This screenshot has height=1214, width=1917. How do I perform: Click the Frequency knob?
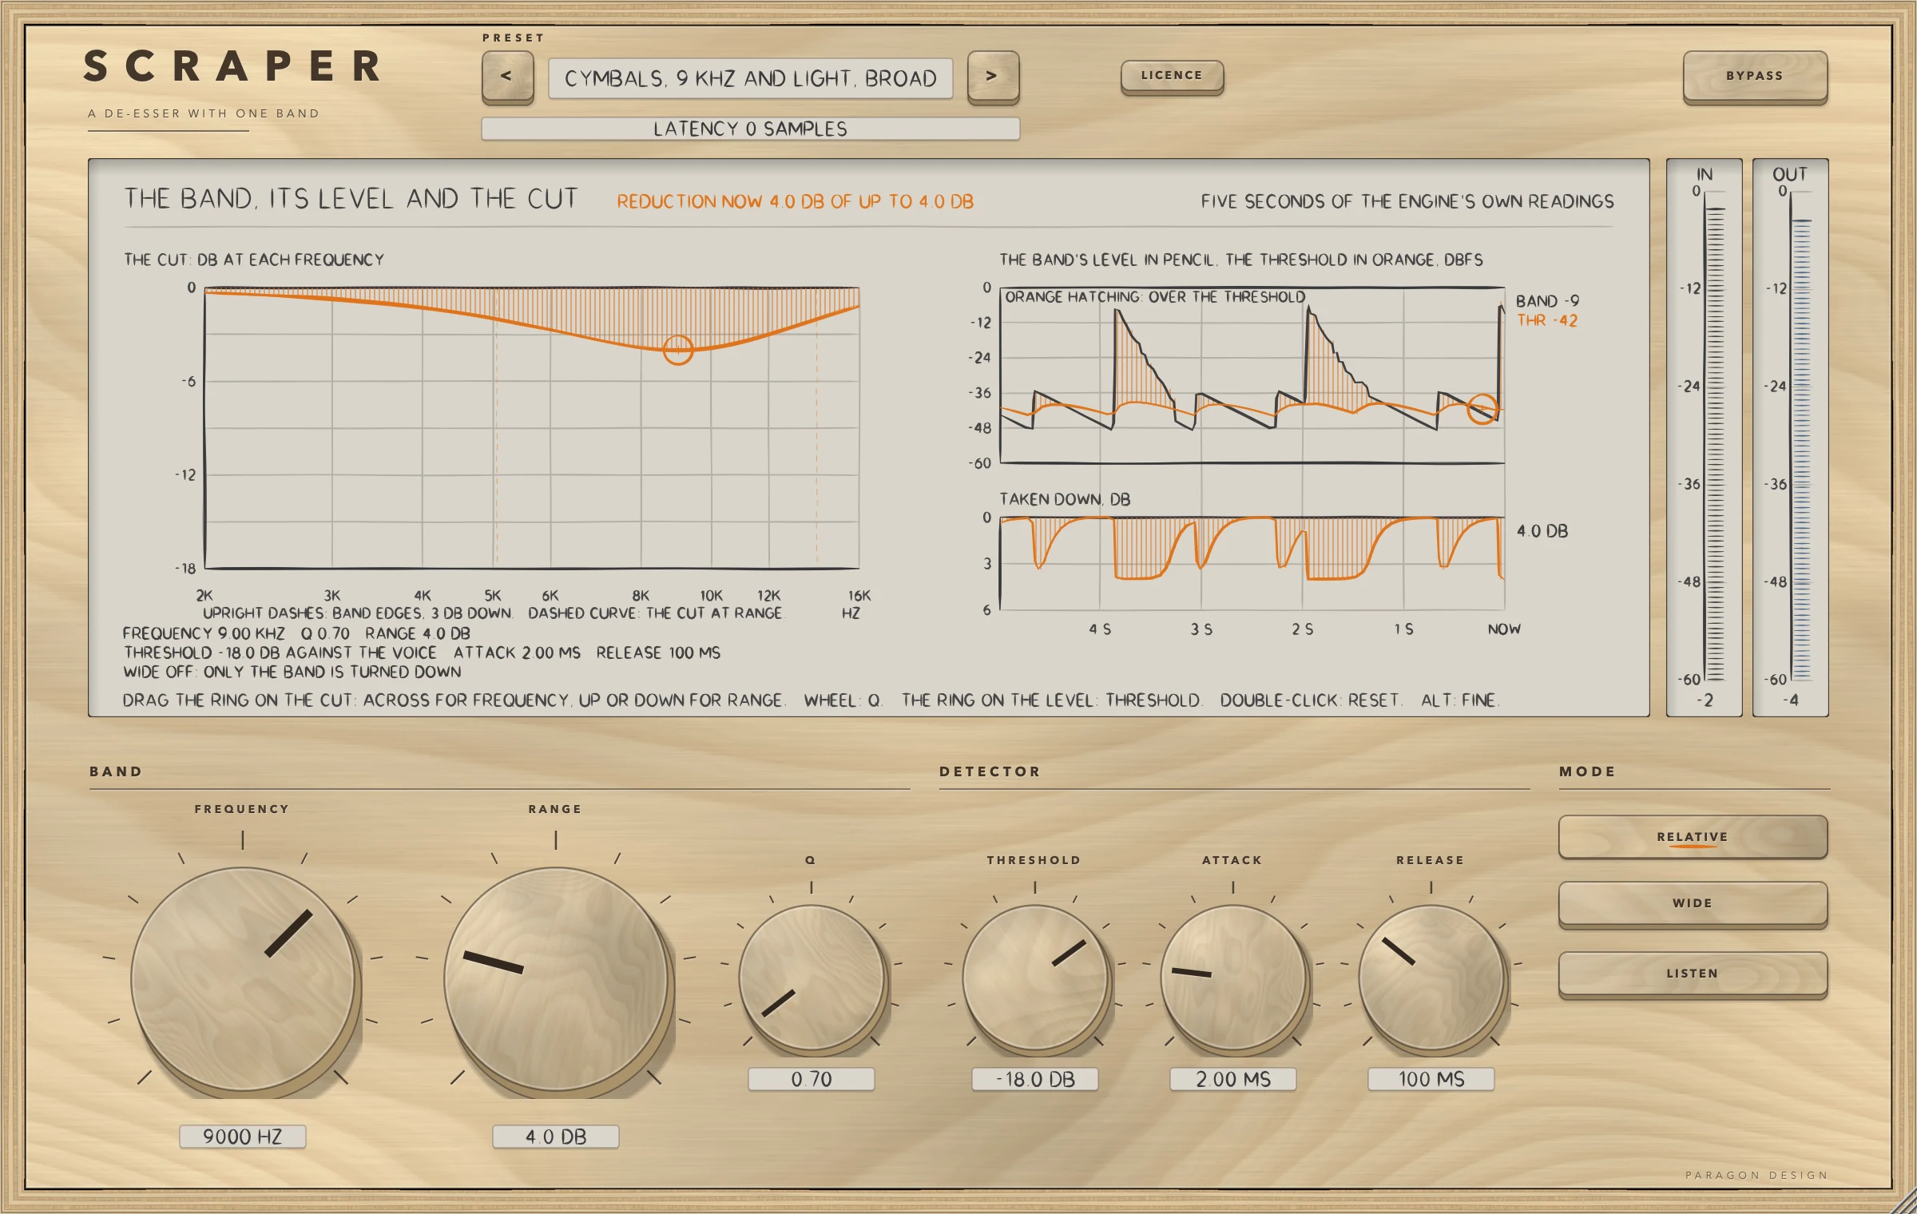pos(243,979)
